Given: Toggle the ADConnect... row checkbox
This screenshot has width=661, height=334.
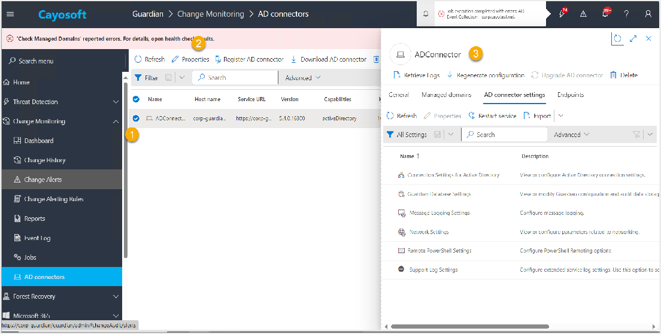Looking at the screenshot, I should 136,119.
